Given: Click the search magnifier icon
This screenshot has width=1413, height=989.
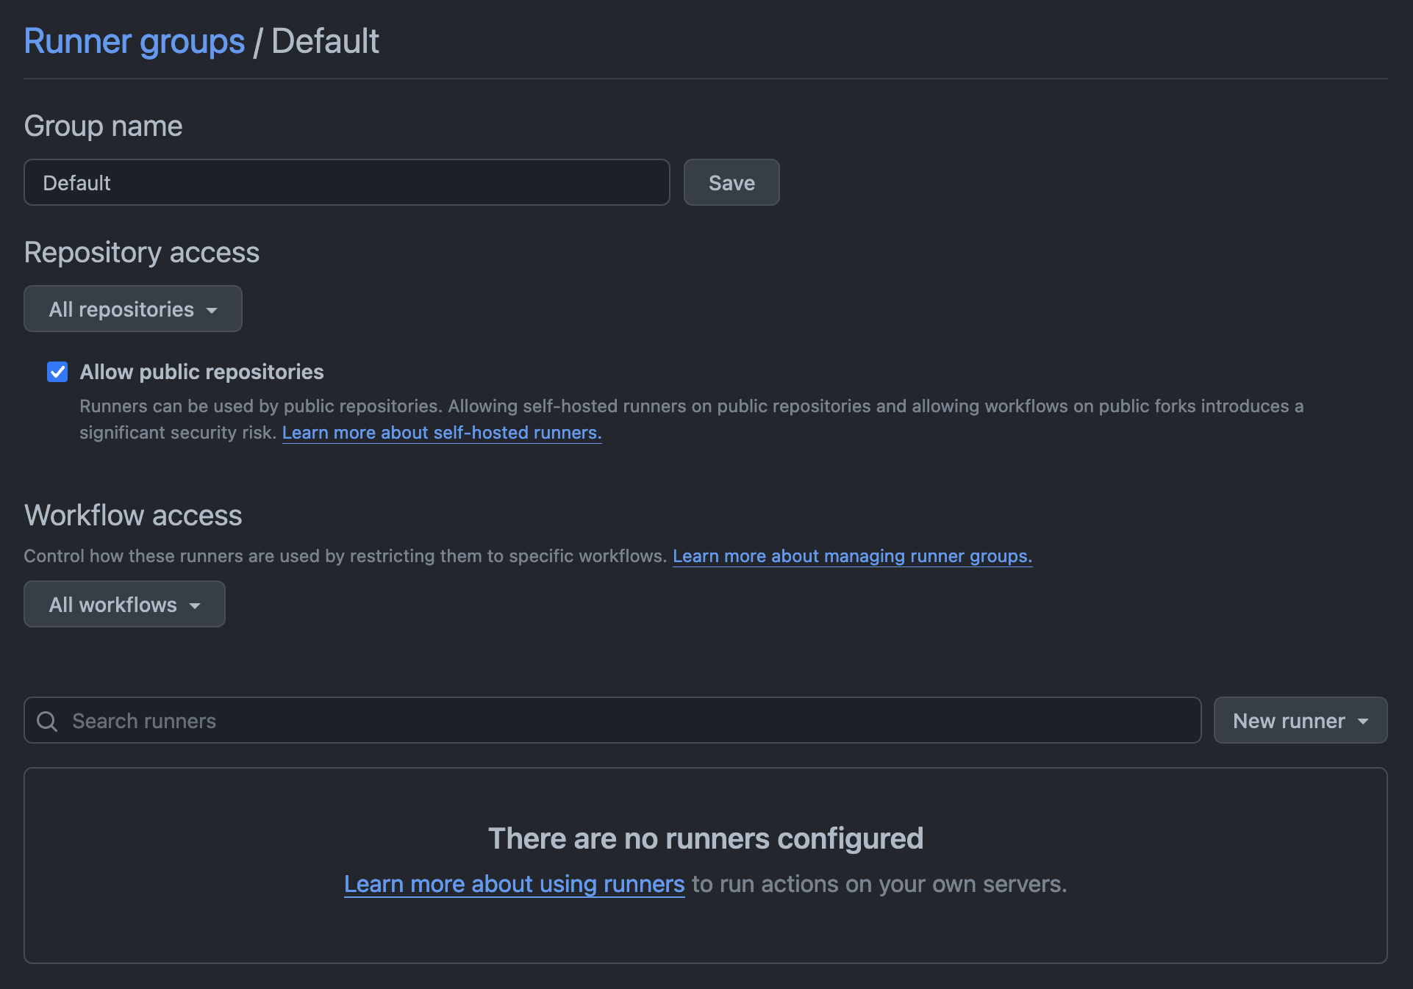Looking at the screenshot, I should (x=48, y=721).
